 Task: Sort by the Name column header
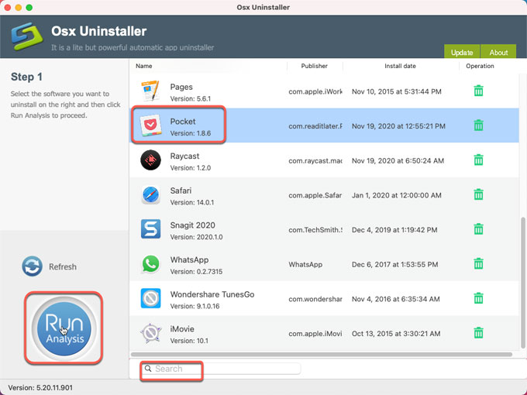(x=144, y=66)
